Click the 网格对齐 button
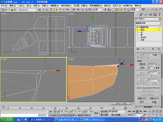 click(x=154, y=99)
